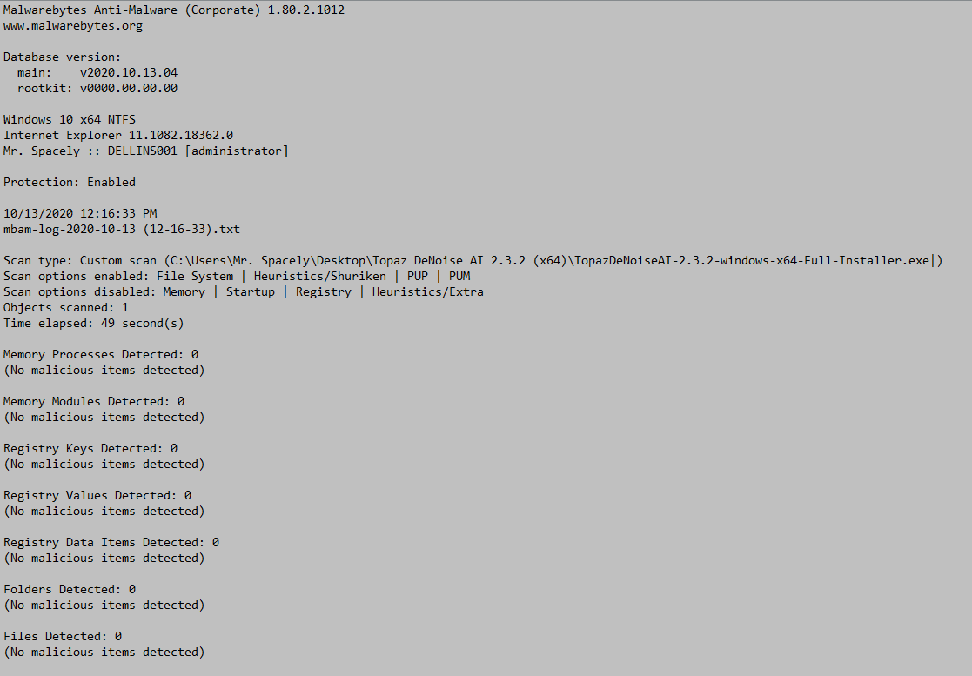Image resolution: width=972 pixels, height=676 pixels.
Task: Click the DELLINS001 administrator text
Action: click(x=198, y=151)
